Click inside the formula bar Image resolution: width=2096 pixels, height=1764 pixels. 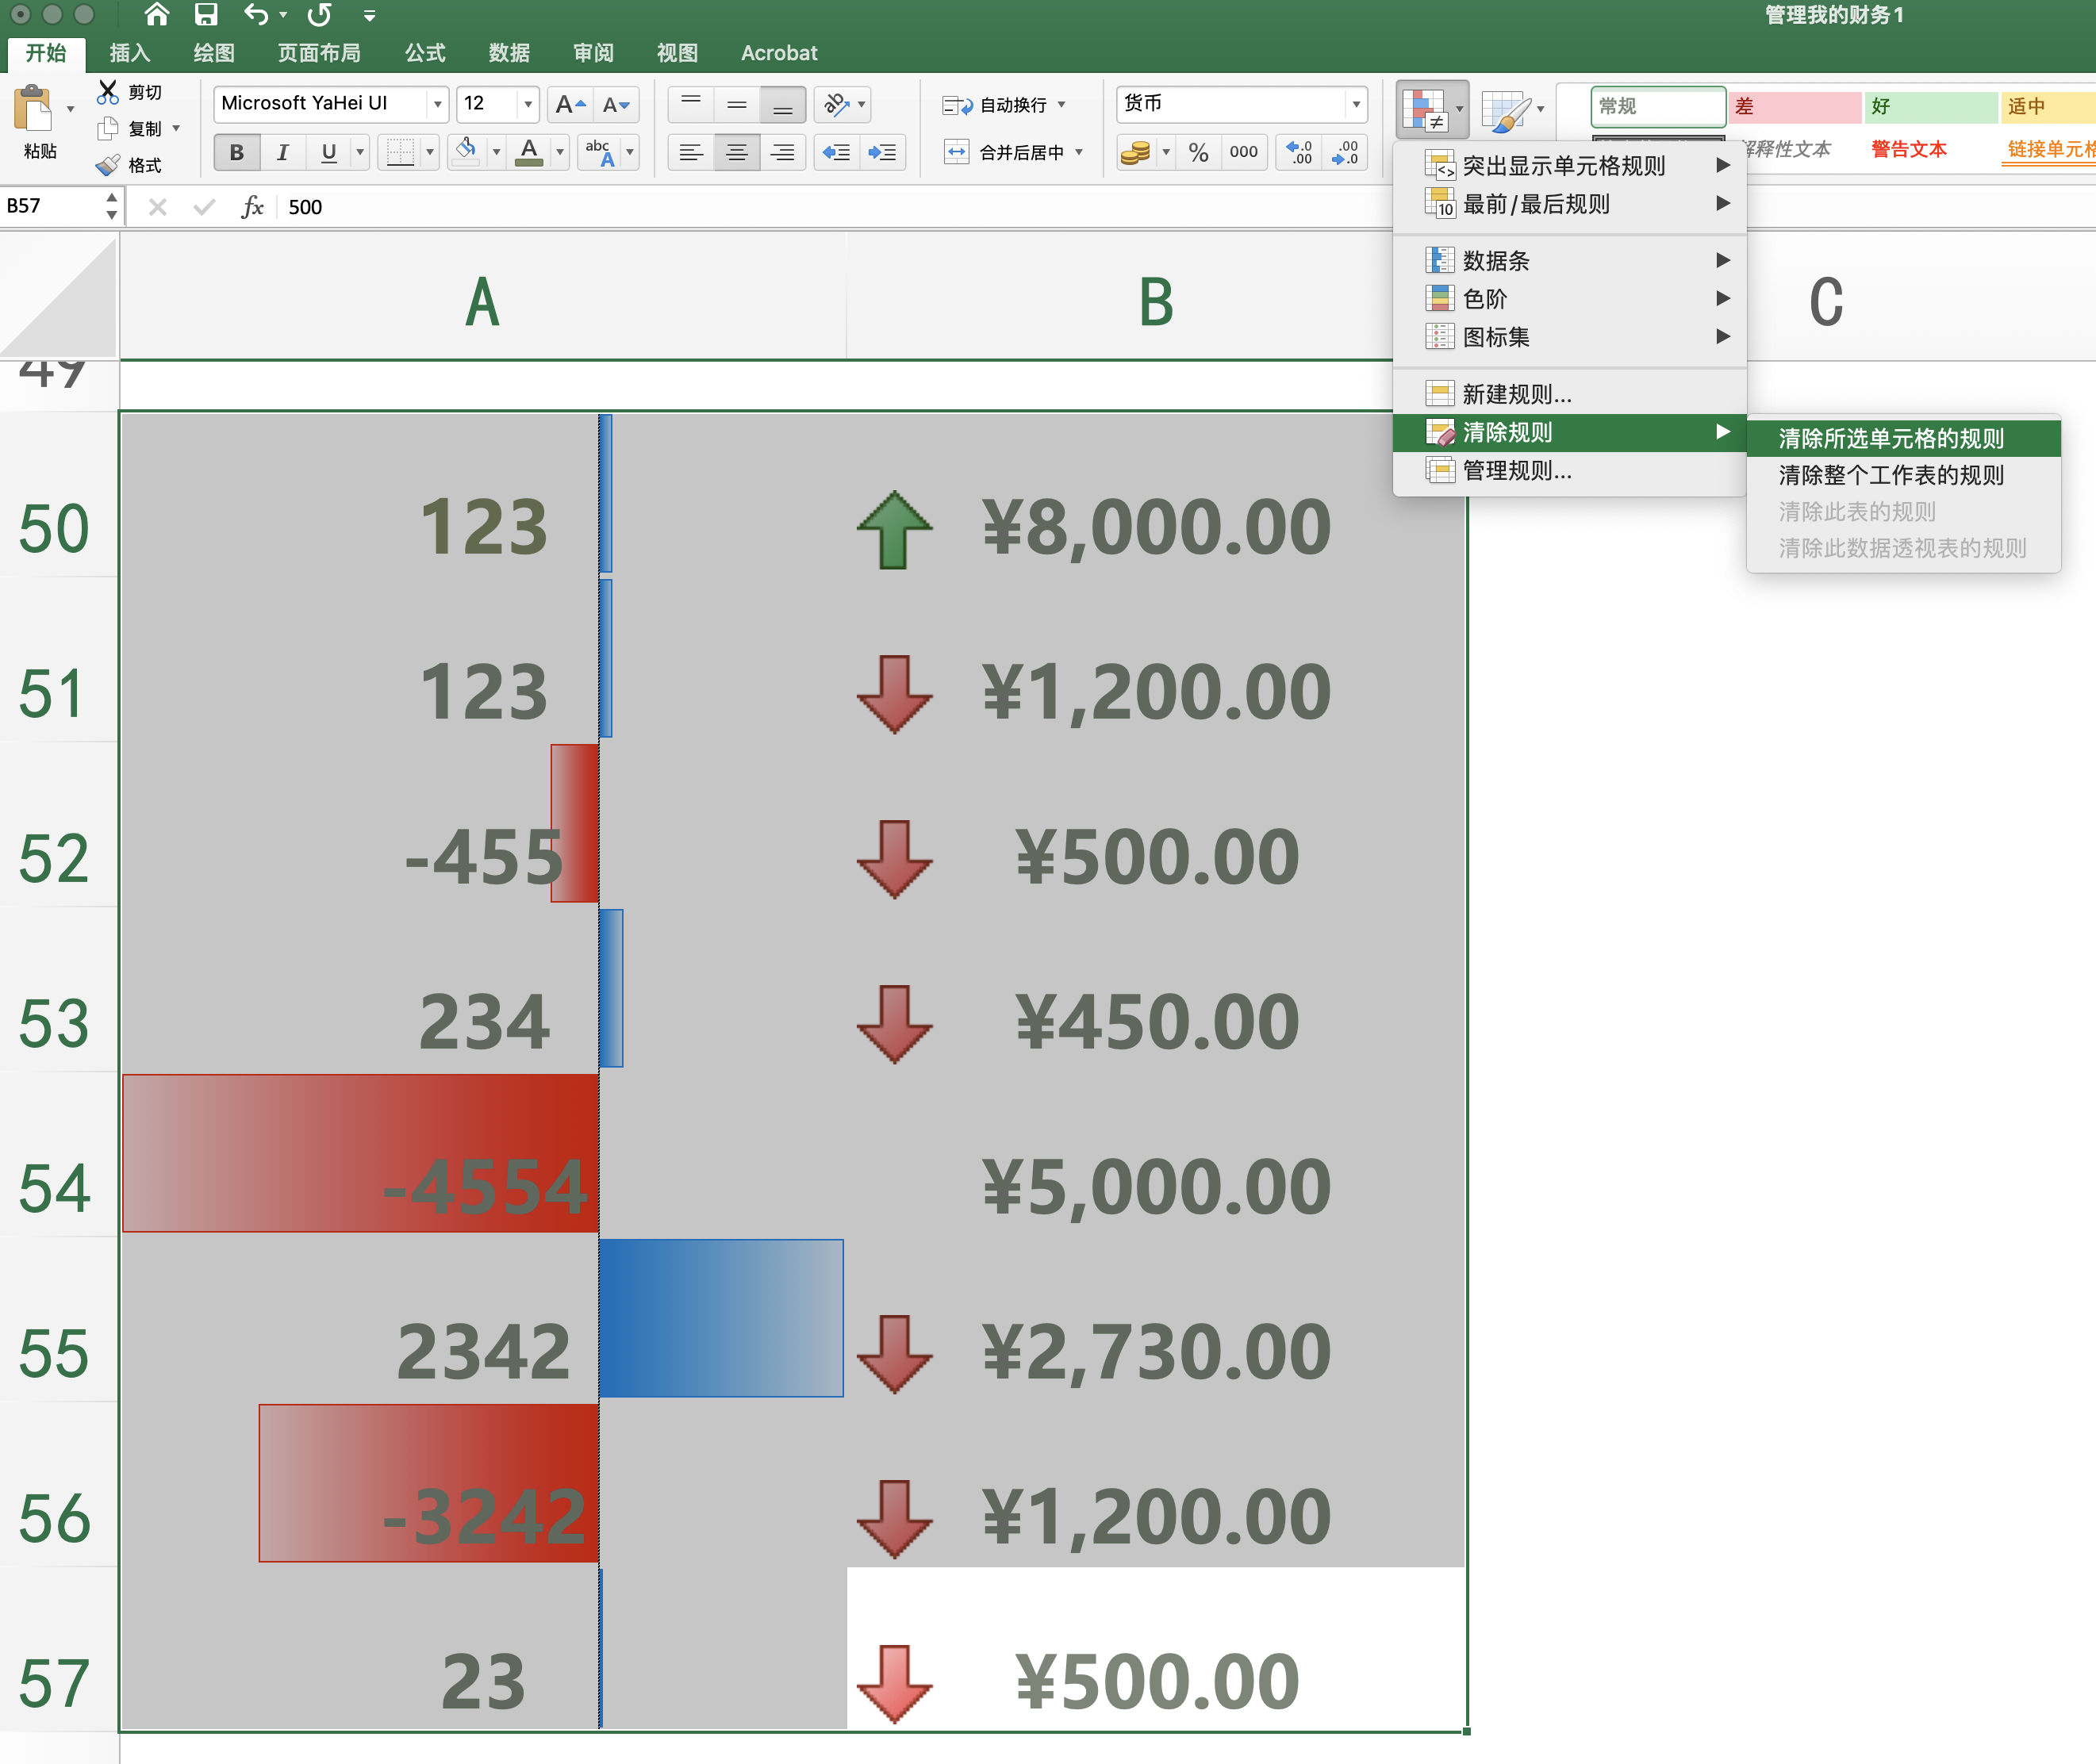[700, 207]
